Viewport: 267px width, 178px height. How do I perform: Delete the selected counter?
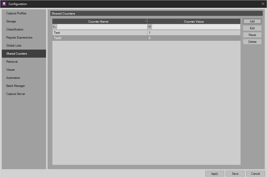coord(252,42)
